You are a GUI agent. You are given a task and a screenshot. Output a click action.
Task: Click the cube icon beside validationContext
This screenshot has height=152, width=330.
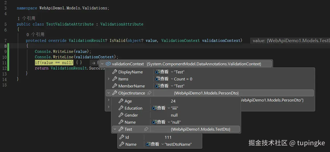tap(108, 64)
